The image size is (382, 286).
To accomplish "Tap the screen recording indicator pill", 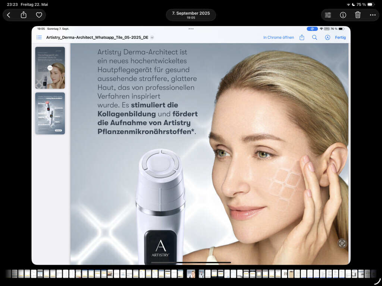I will click(312, 29).
